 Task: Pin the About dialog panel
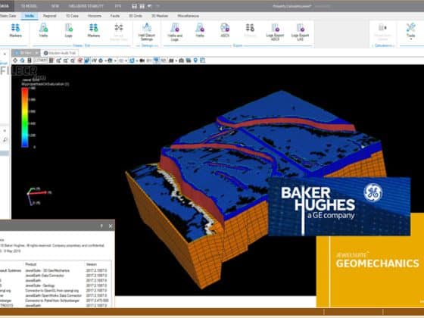tap(101, 226)
